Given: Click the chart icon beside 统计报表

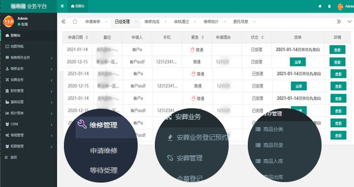Looking at the screenshot, I should click(x=7, y=113).
